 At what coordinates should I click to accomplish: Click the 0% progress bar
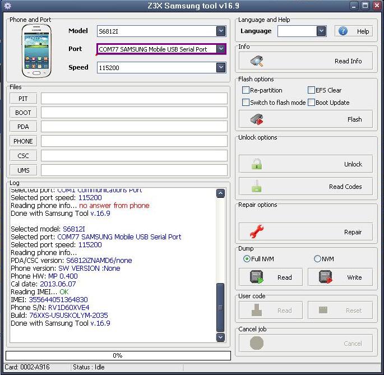(118, 355)
